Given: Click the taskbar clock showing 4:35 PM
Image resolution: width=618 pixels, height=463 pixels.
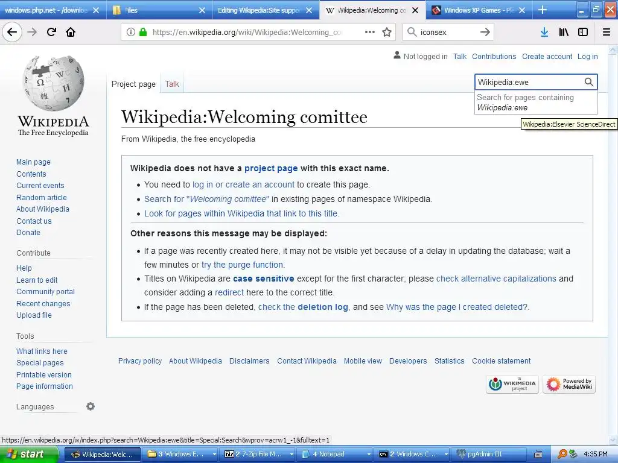Looking at the screenshot, I should [x=596, y=454].
